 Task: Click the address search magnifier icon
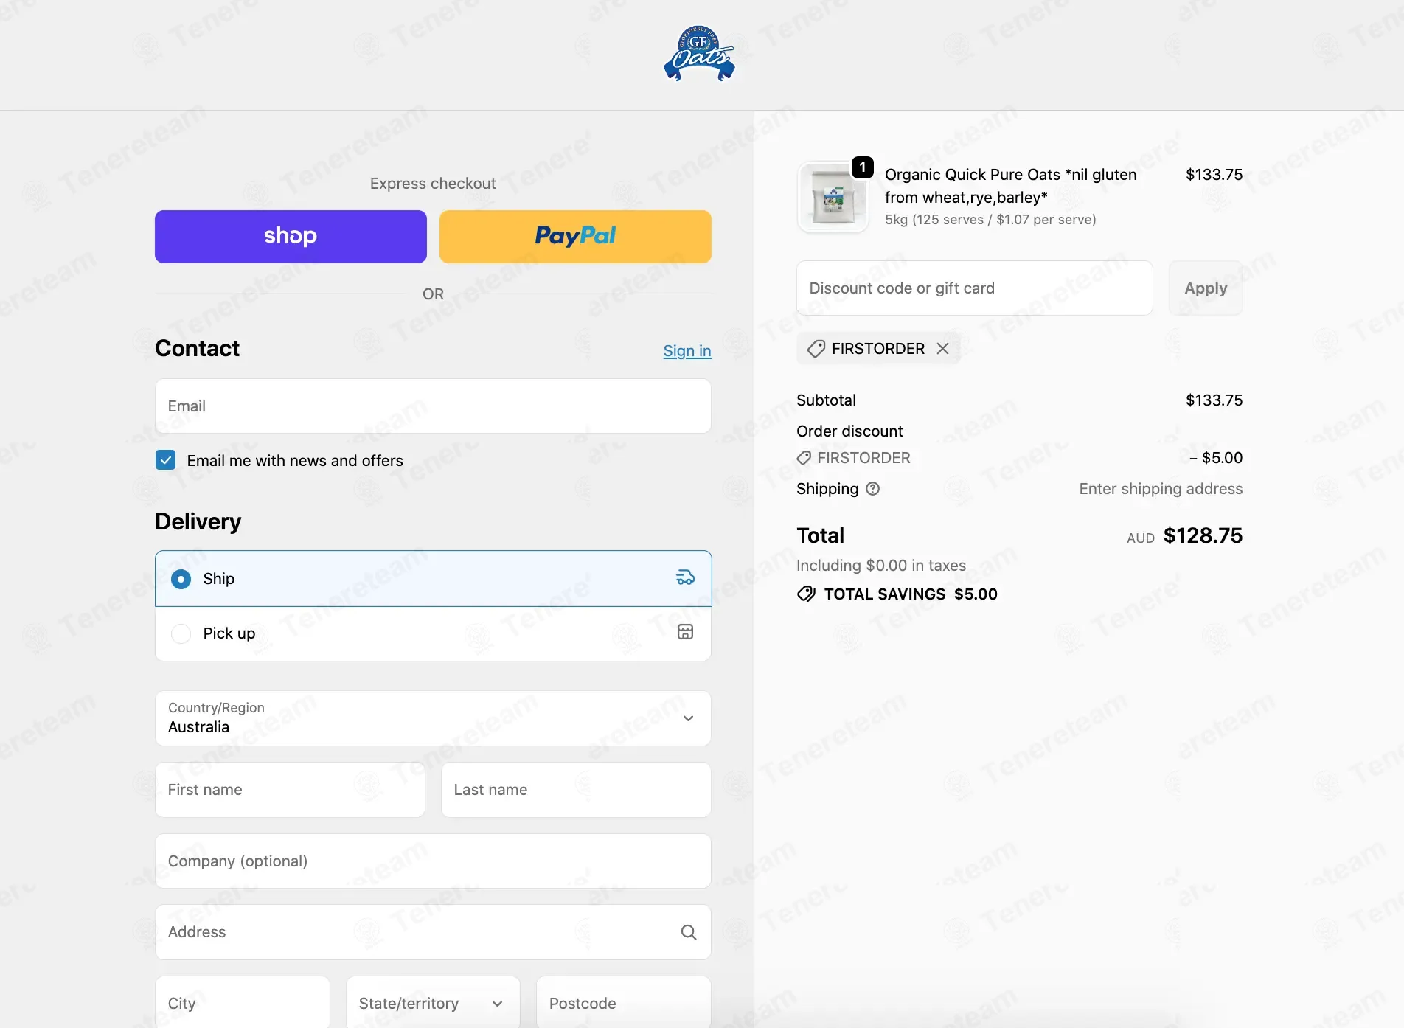pos(689,932)
